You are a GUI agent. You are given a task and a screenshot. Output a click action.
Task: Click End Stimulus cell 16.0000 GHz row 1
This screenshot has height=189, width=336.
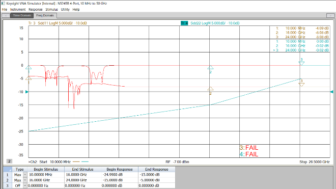click(82, 175)
